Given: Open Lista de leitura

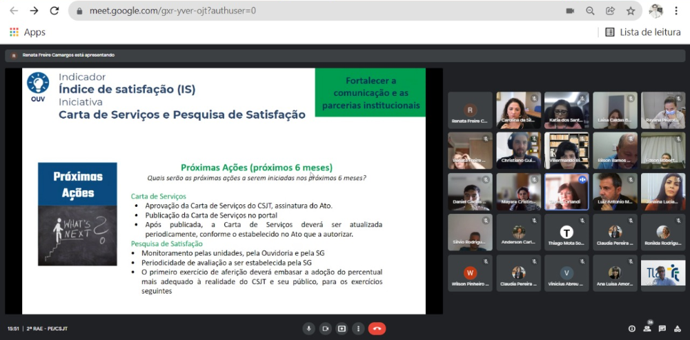Looking at the screenshot, I should coord(642,32).
